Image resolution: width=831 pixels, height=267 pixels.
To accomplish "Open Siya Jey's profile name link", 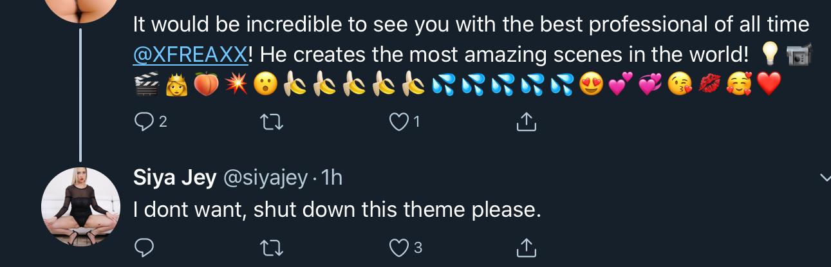I will 174,178.
